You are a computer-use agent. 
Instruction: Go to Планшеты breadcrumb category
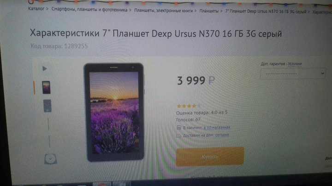[x=209, y=11]
